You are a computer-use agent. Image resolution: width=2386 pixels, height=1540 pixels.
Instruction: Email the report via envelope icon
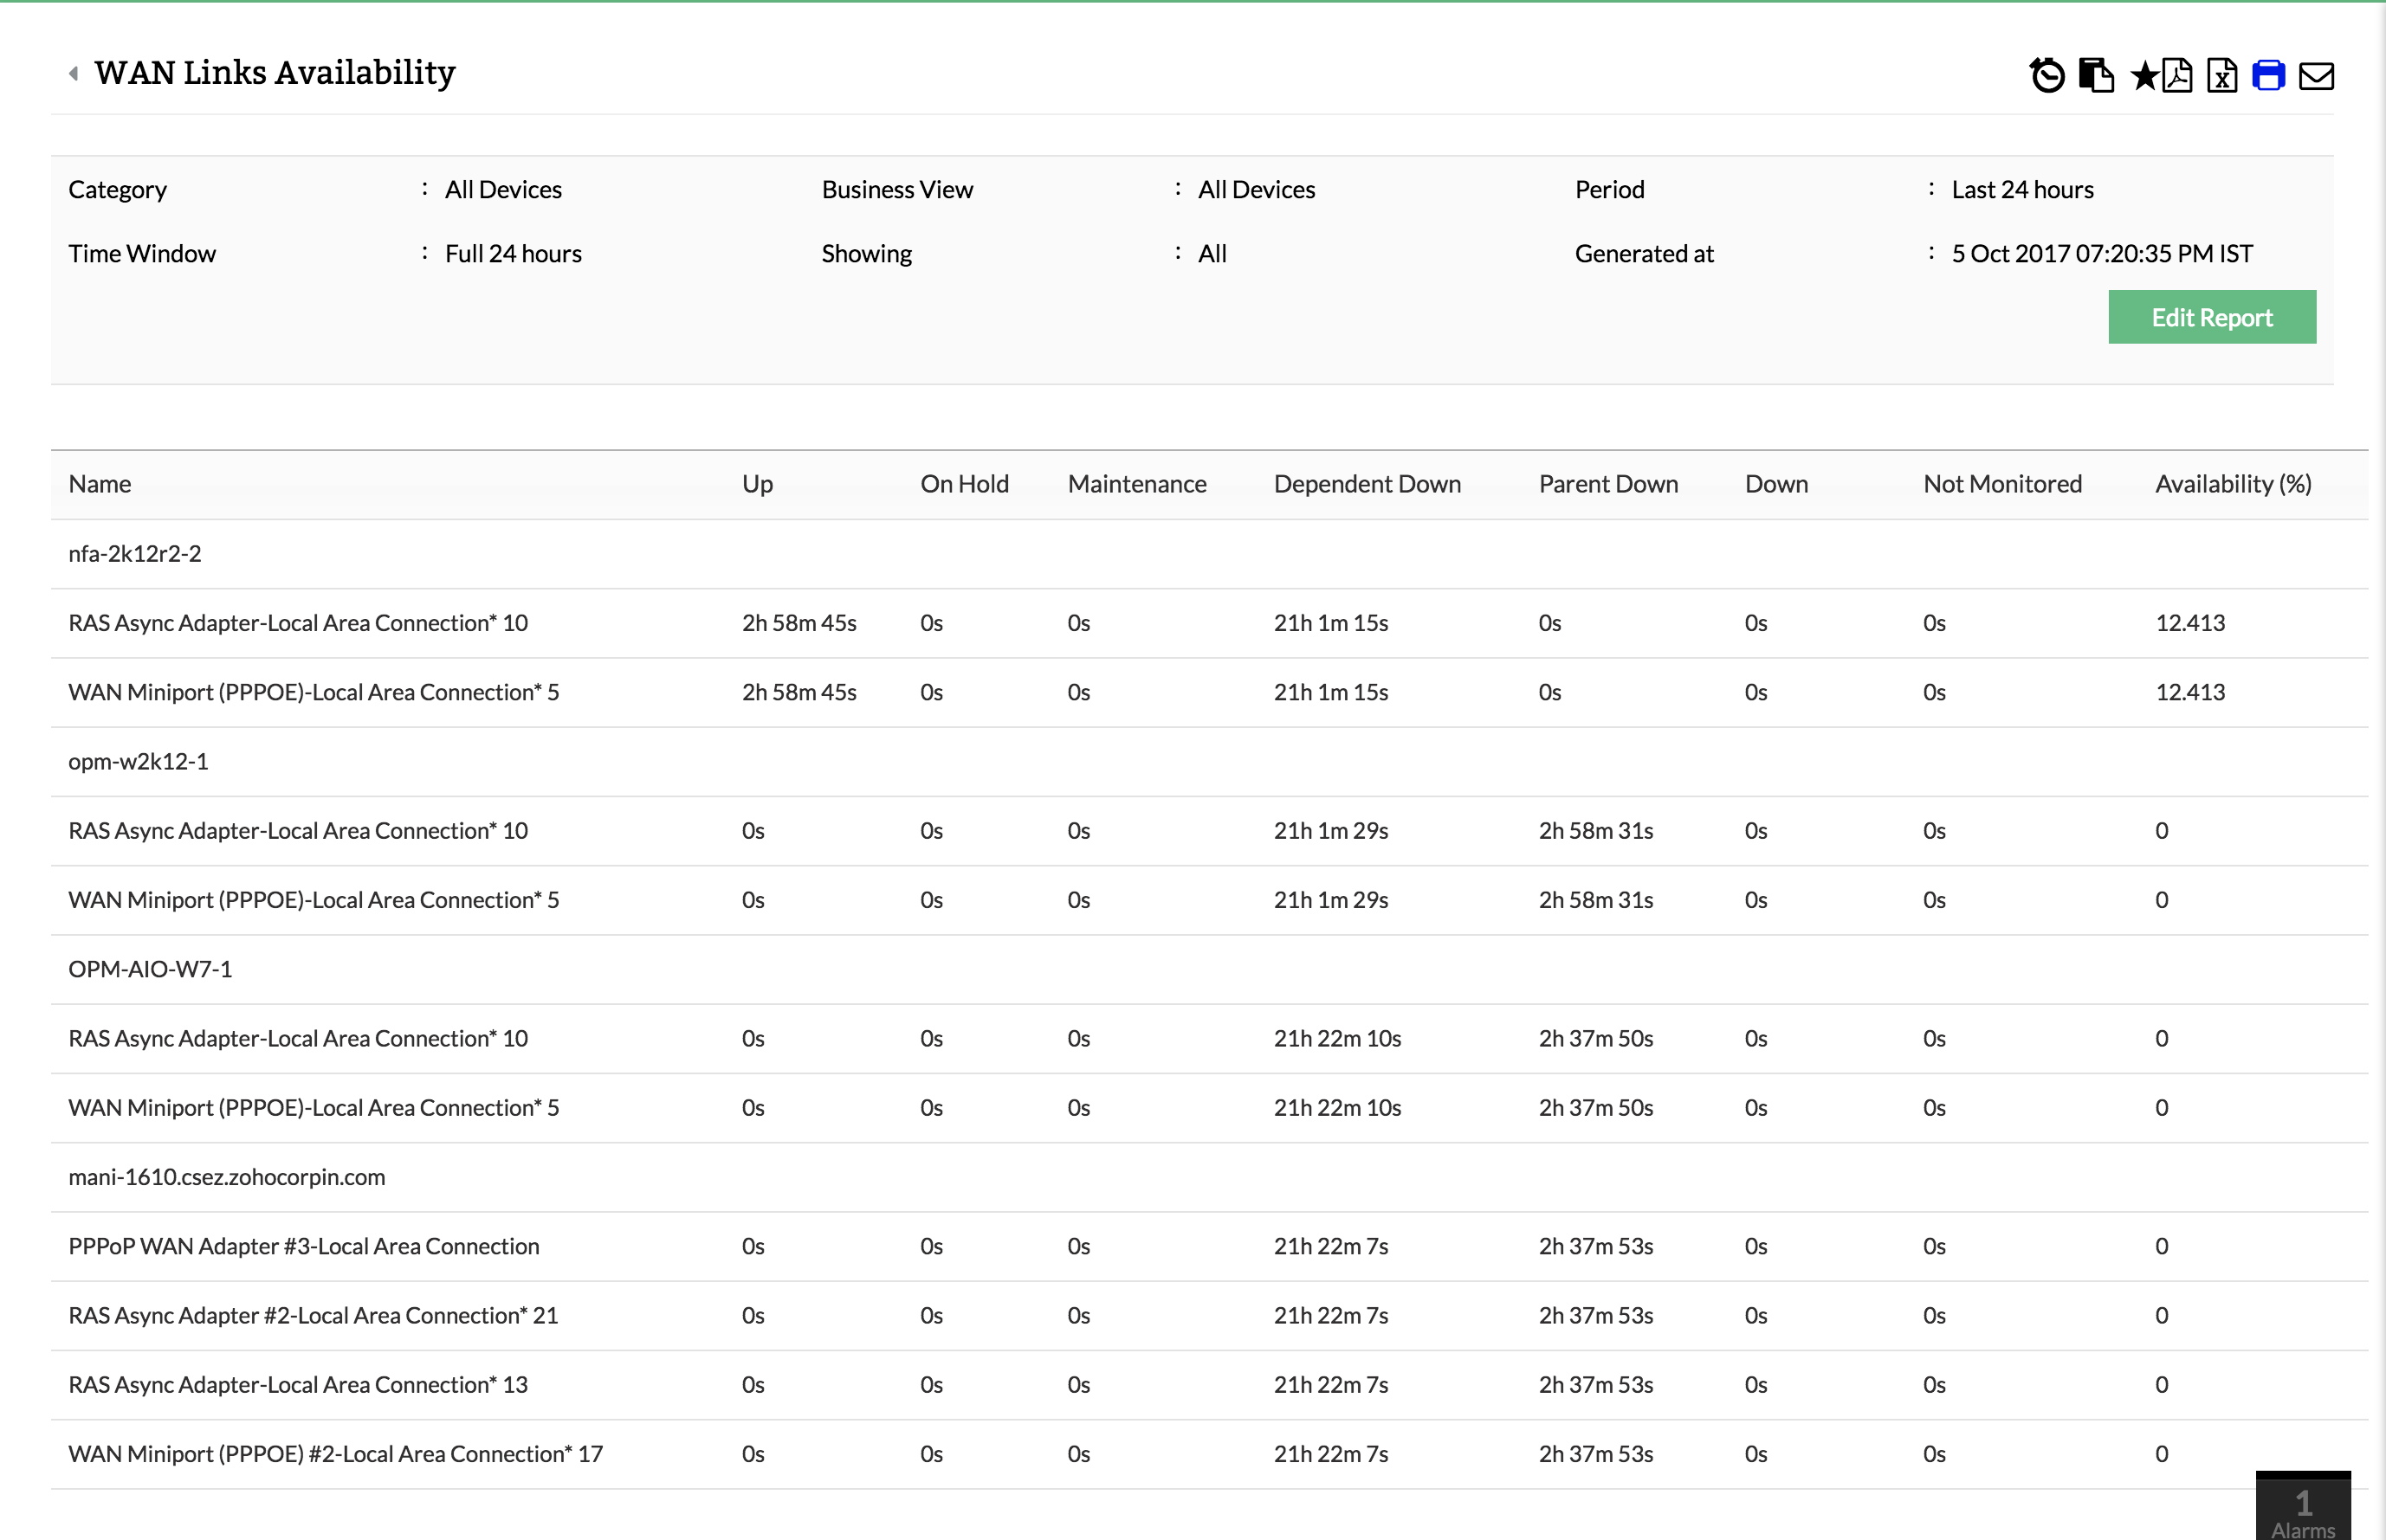tap(2316, 76)
